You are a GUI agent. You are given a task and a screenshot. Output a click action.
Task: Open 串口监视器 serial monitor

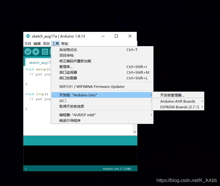pyautogui.click(x=102, y=72)
